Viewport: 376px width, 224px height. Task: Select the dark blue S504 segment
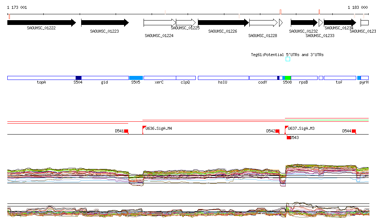point(79,78)
